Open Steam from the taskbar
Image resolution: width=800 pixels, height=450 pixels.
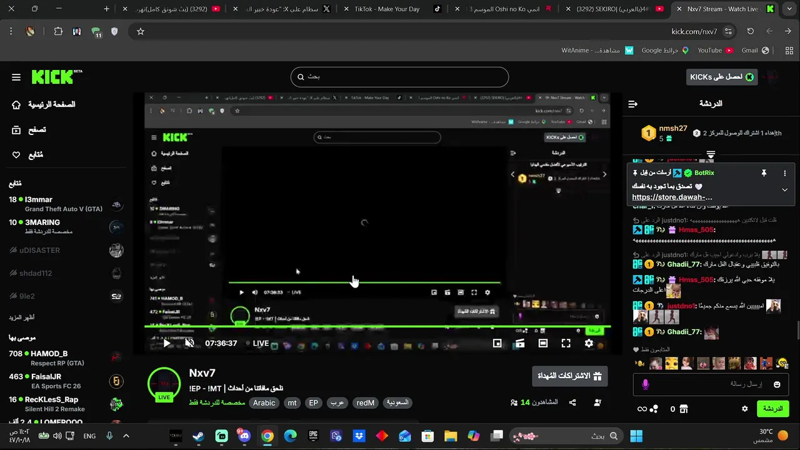tap(199, 436)
